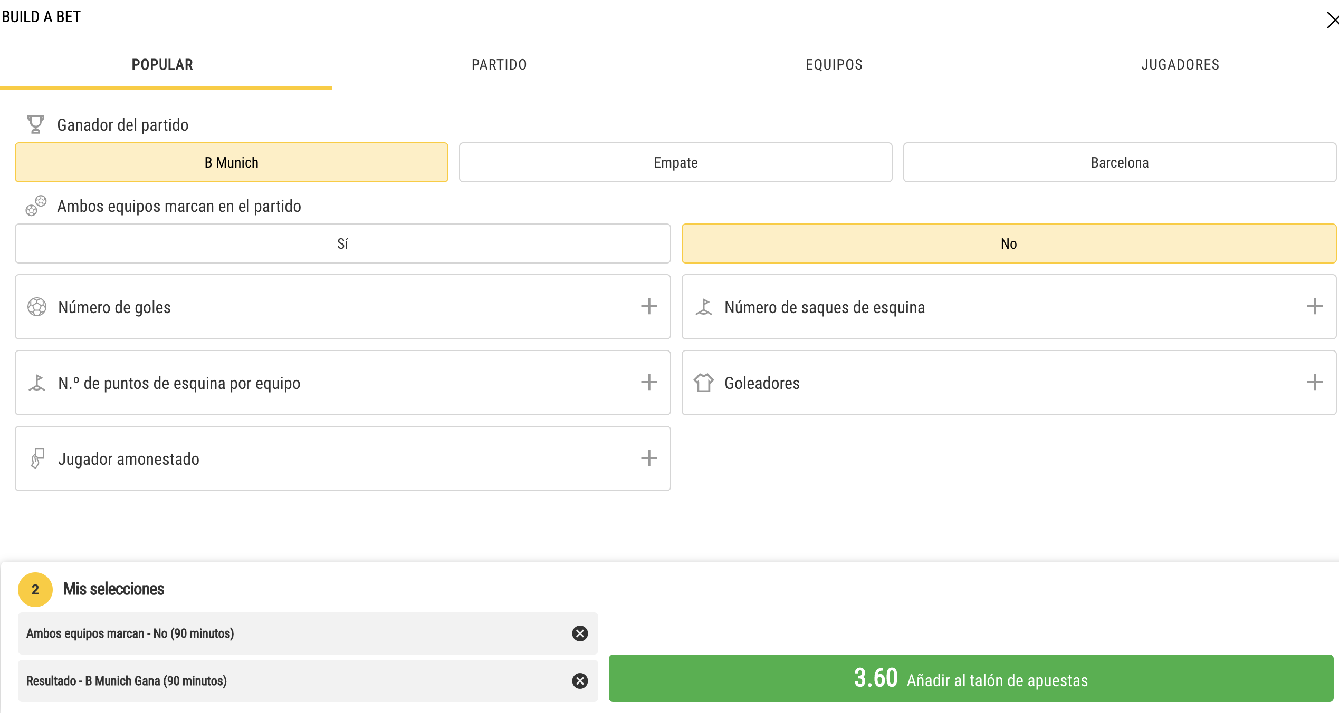This screenshot has height=722, width=1339.
Task: Remove the Resultado - B Munich Gana selection
Action: click(580, 681)
